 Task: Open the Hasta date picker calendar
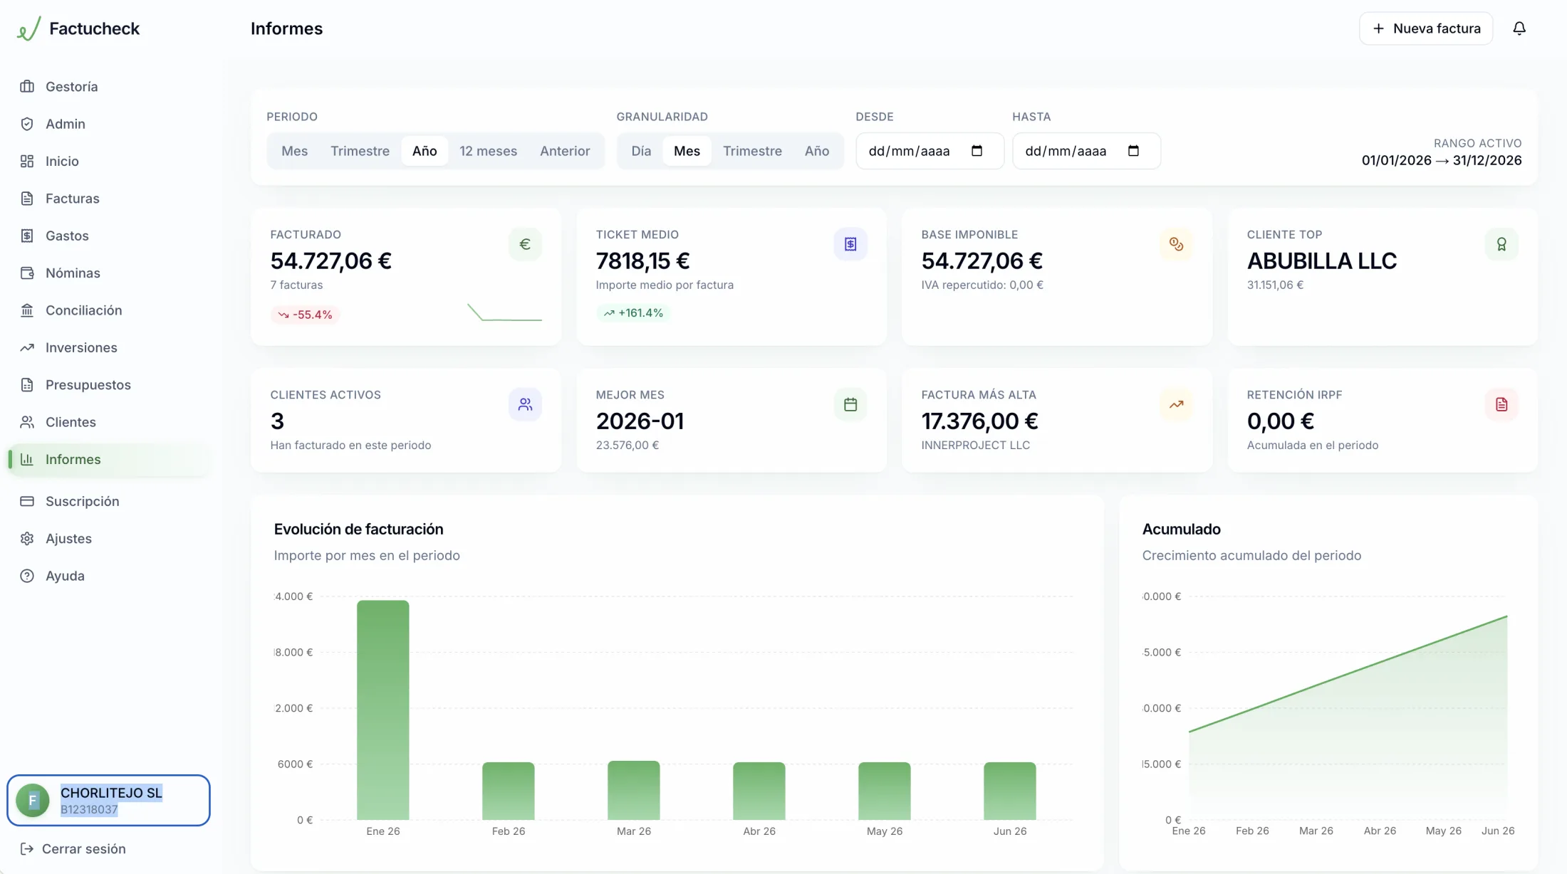tap(1133, 151)
